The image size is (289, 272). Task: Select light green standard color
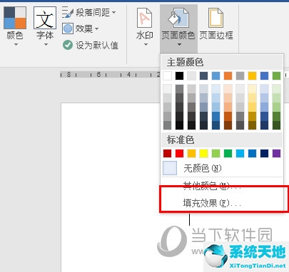pos(216,153)
